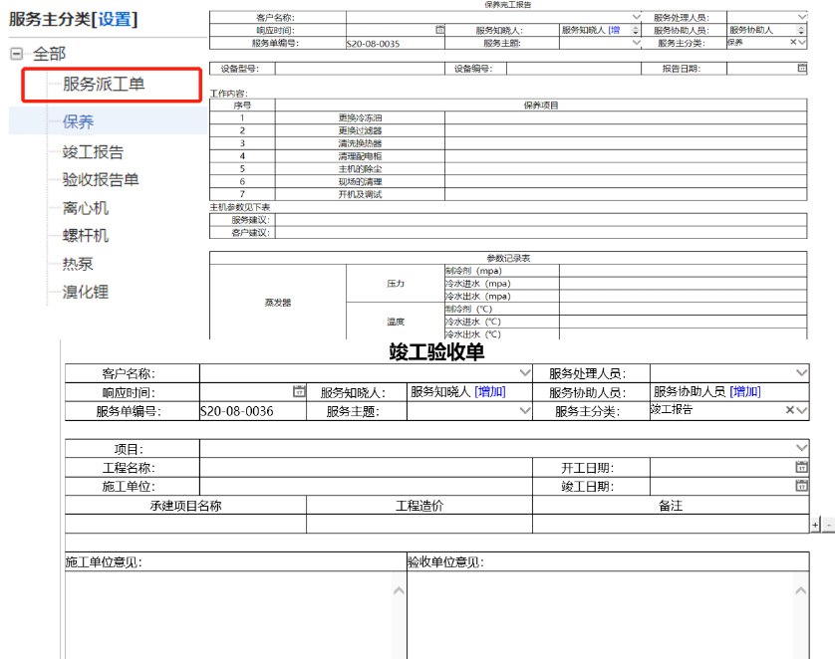Select the 离心机 category item
835x659 pixels.
pyautogui.click(x=86, y=208)
